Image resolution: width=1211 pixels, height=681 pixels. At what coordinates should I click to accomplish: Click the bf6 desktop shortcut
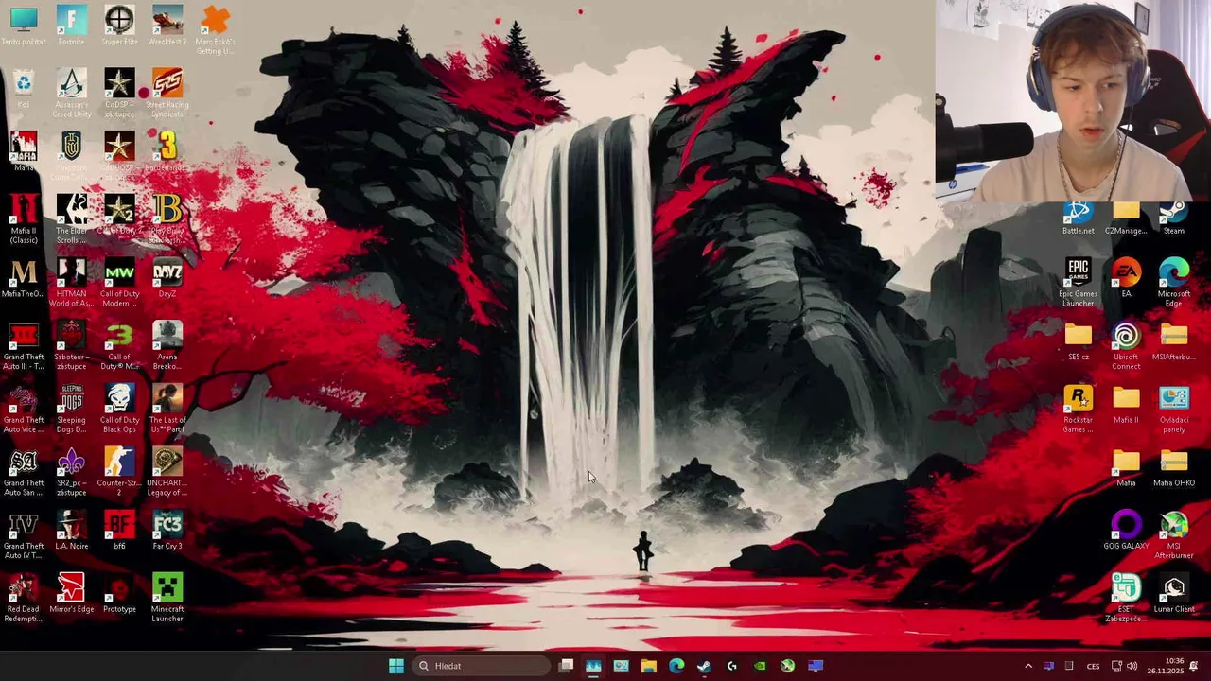(119, 531)
